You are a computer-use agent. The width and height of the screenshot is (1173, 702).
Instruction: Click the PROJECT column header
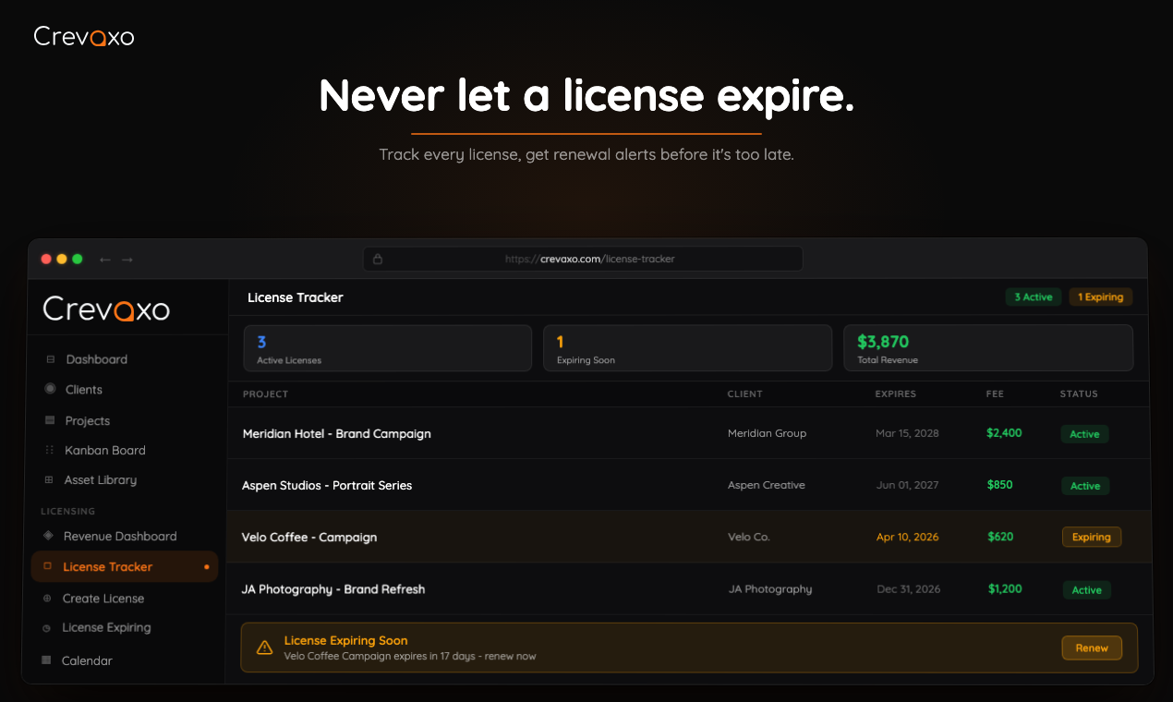[x=266, y=394]
